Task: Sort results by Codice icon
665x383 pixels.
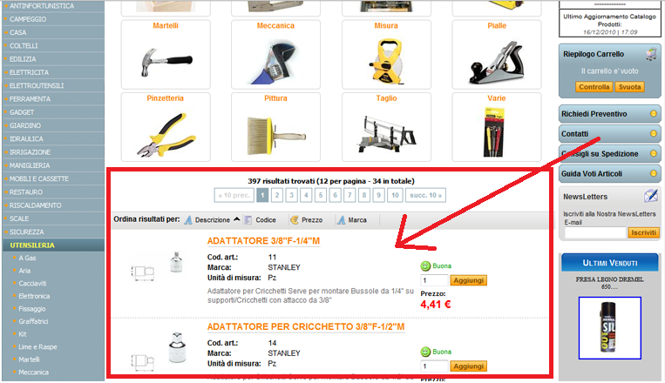Action: point(248,220)
